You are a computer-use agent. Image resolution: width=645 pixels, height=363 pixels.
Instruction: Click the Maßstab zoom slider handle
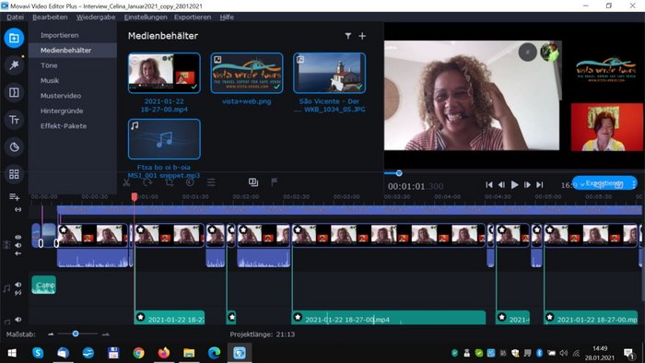[76, 334]
